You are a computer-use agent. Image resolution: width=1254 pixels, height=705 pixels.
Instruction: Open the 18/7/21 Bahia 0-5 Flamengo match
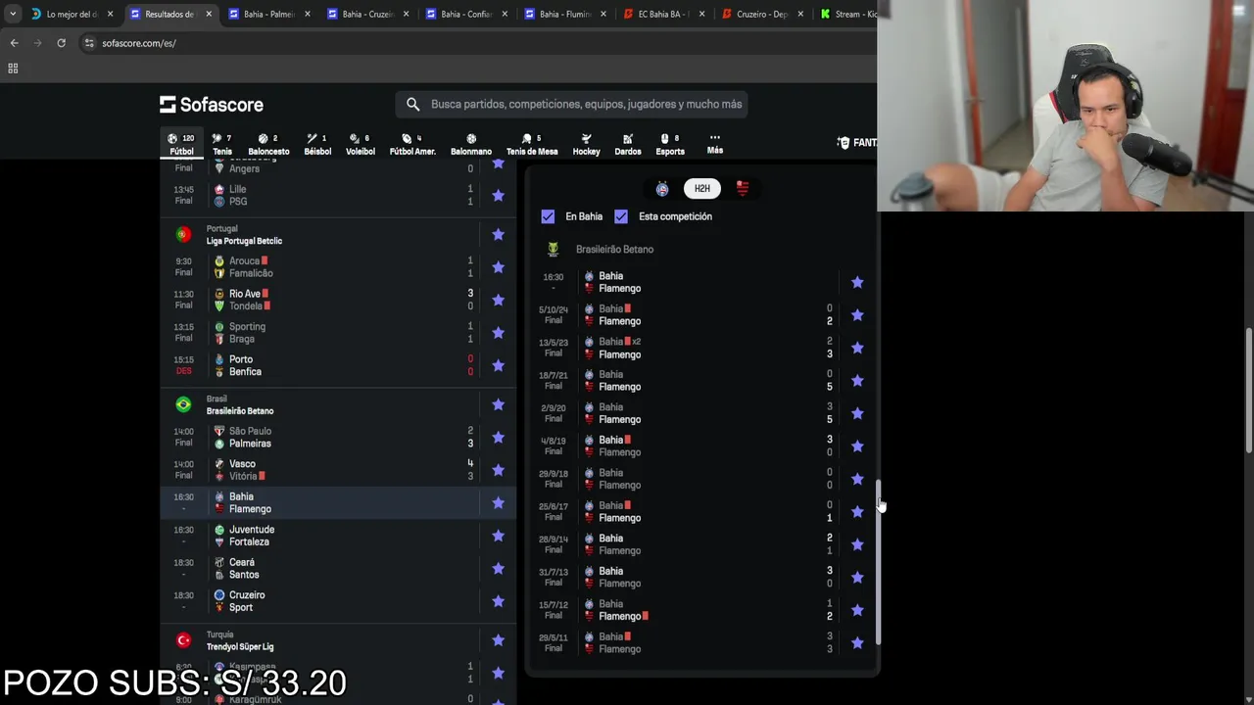click(x=700, y=380)
